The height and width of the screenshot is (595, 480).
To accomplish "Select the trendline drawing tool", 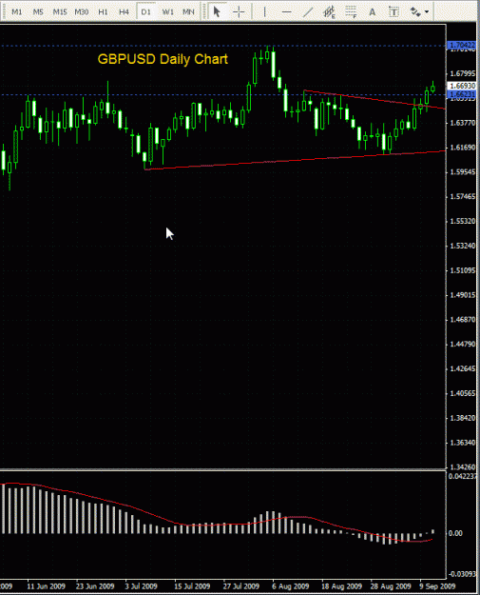I will tap(308, 11).
